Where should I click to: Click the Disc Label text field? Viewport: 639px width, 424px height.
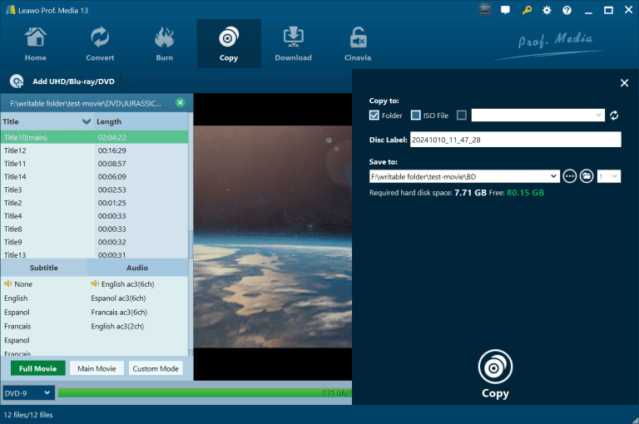(515, 140)
